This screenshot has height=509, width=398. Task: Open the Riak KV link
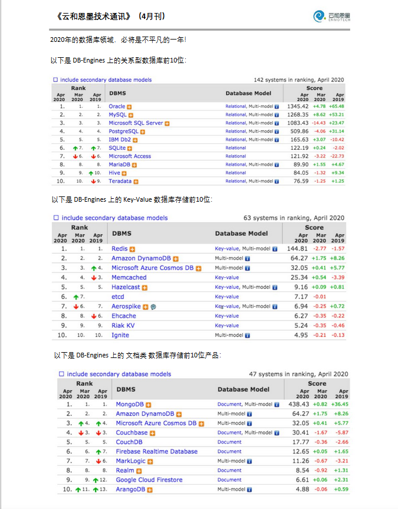[x=123, y=326]
